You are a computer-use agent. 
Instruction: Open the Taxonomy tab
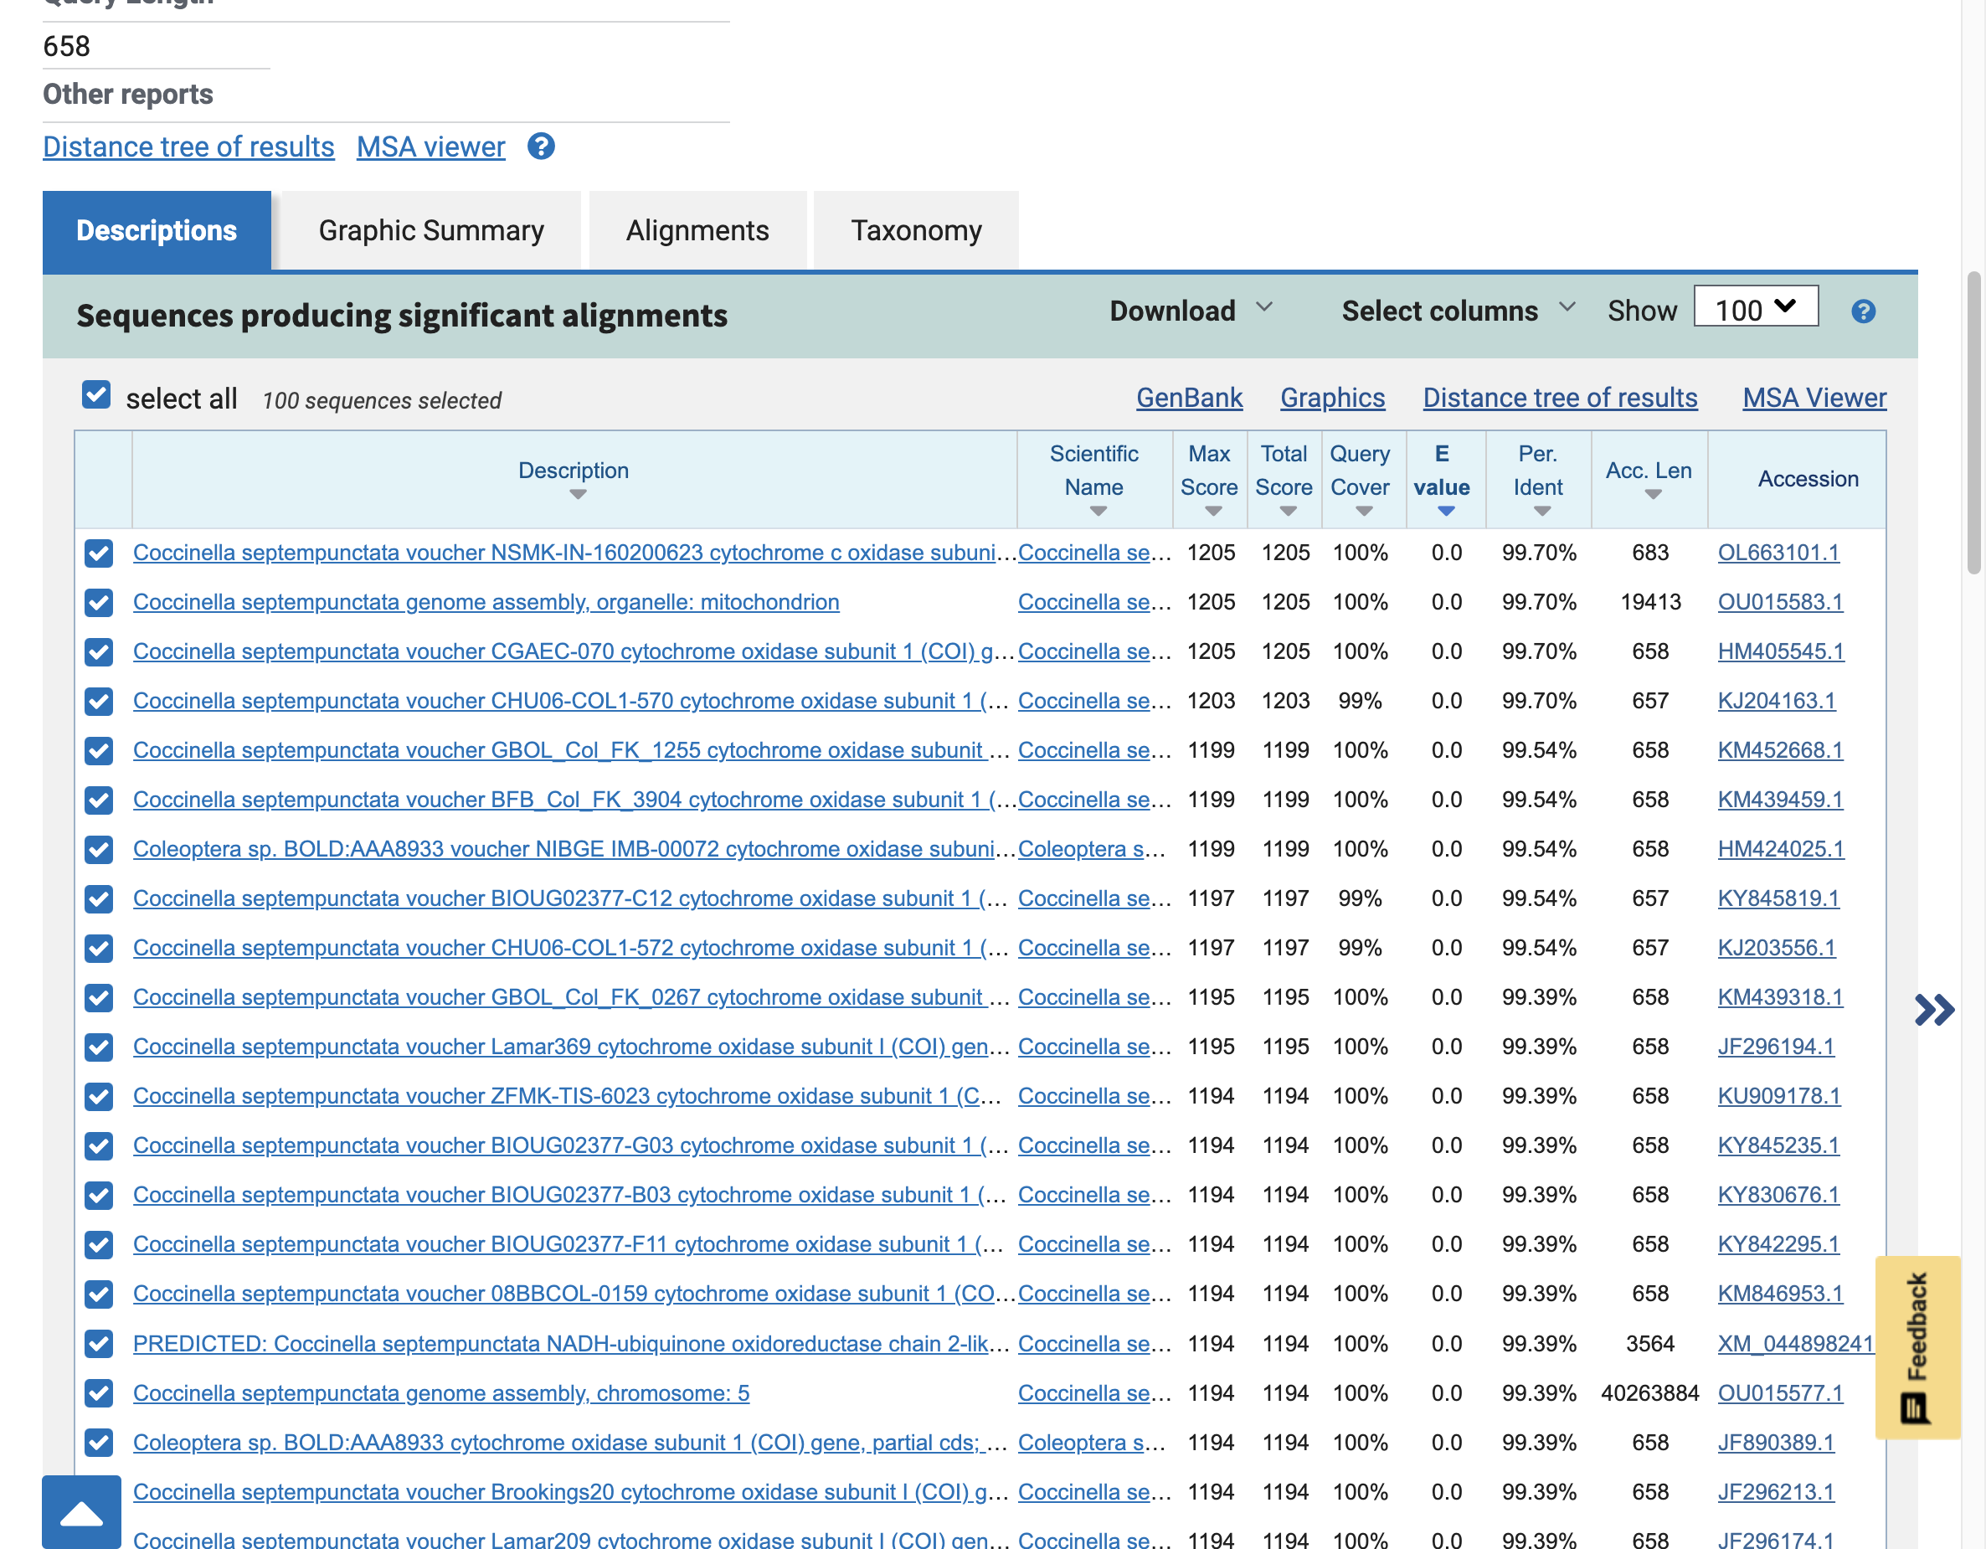(916, 231)
